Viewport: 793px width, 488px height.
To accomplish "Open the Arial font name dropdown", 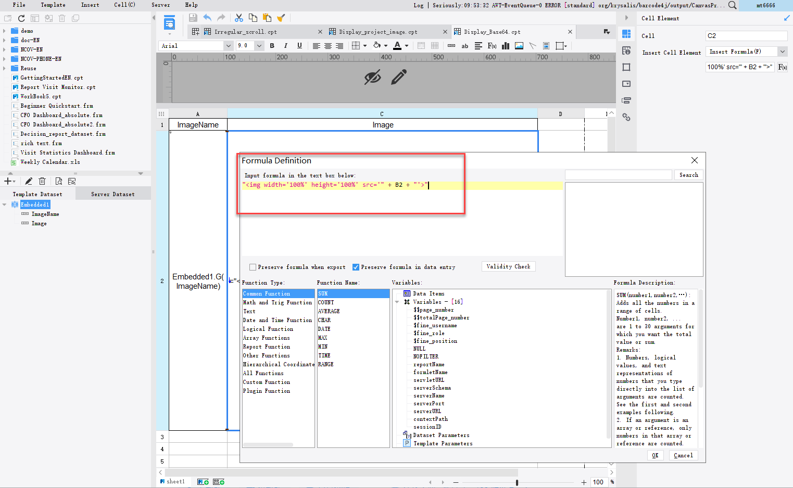I will click(228, 46).
